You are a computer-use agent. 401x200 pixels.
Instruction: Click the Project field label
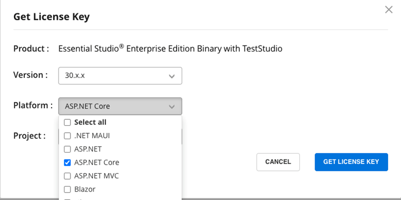point(29,136)
